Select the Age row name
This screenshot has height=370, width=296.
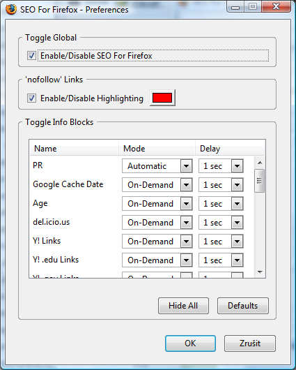point(40,203)
